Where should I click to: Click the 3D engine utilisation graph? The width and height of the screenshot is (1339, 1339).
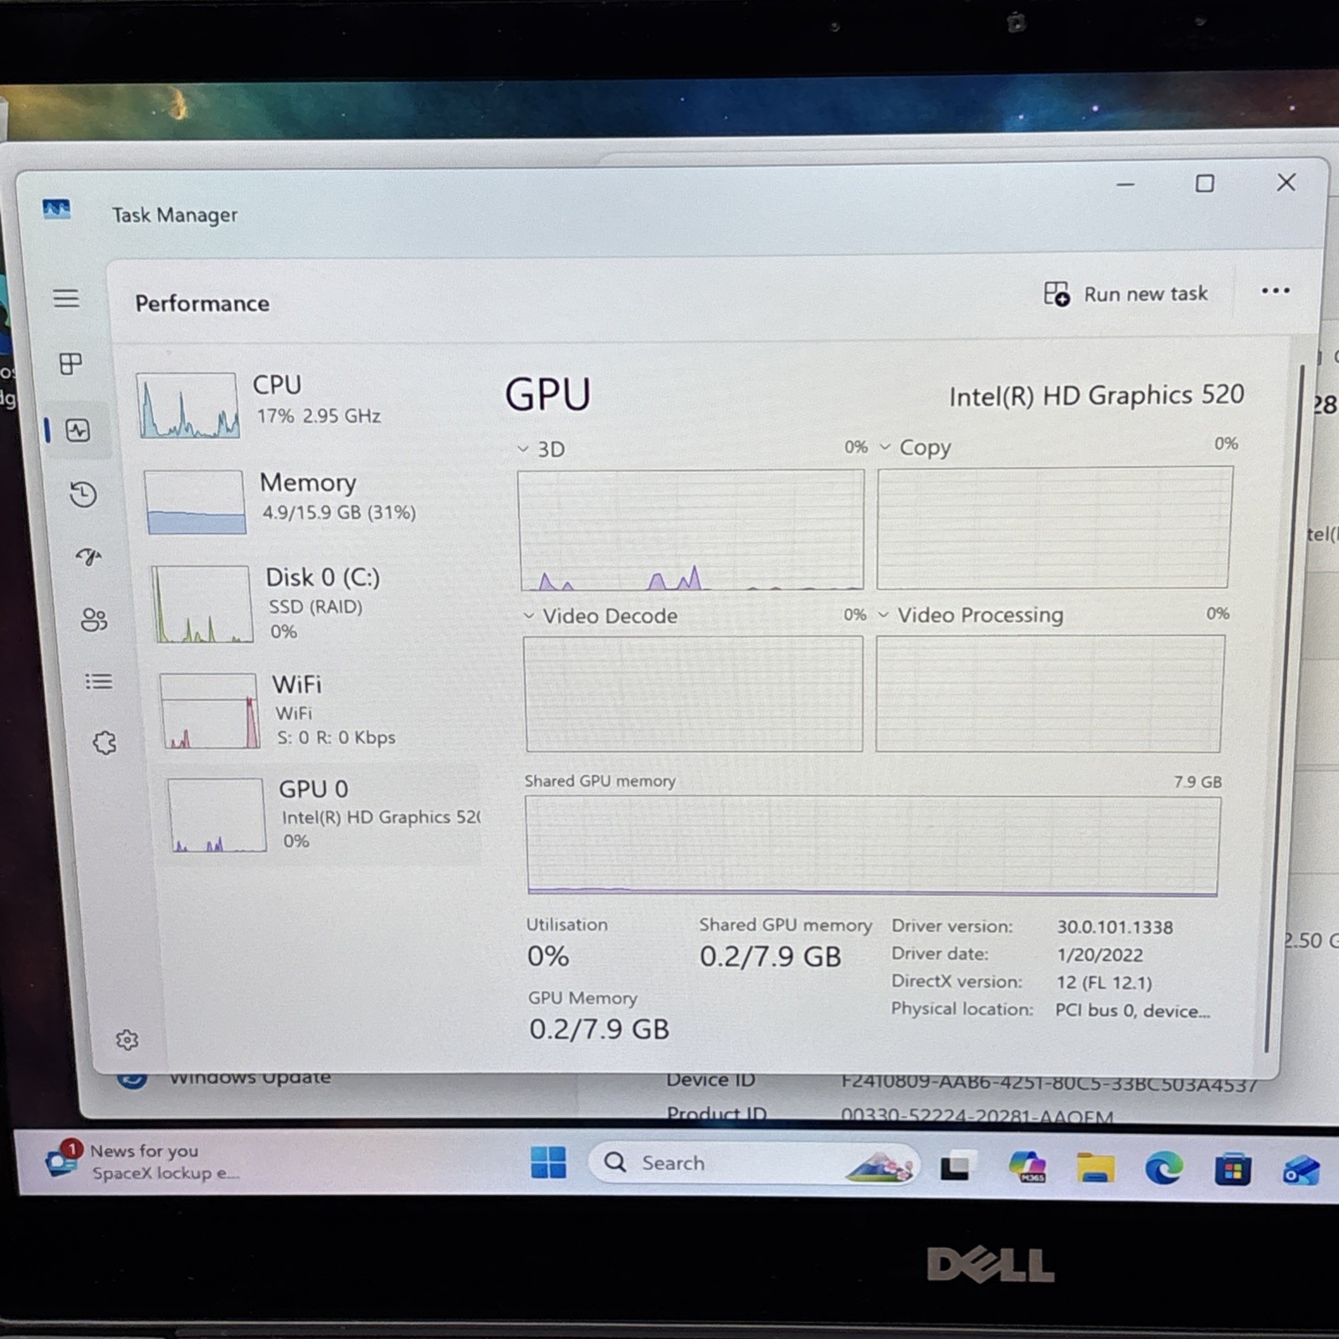[690, 530]
